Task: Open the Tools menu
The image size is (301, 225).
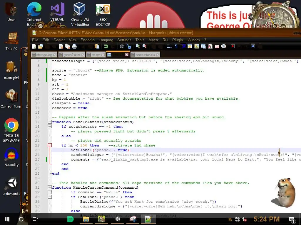Action: (140, 40)
